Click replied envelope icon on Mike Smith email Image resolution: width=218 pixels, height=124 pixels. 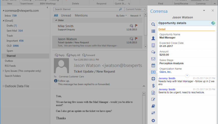131,26
